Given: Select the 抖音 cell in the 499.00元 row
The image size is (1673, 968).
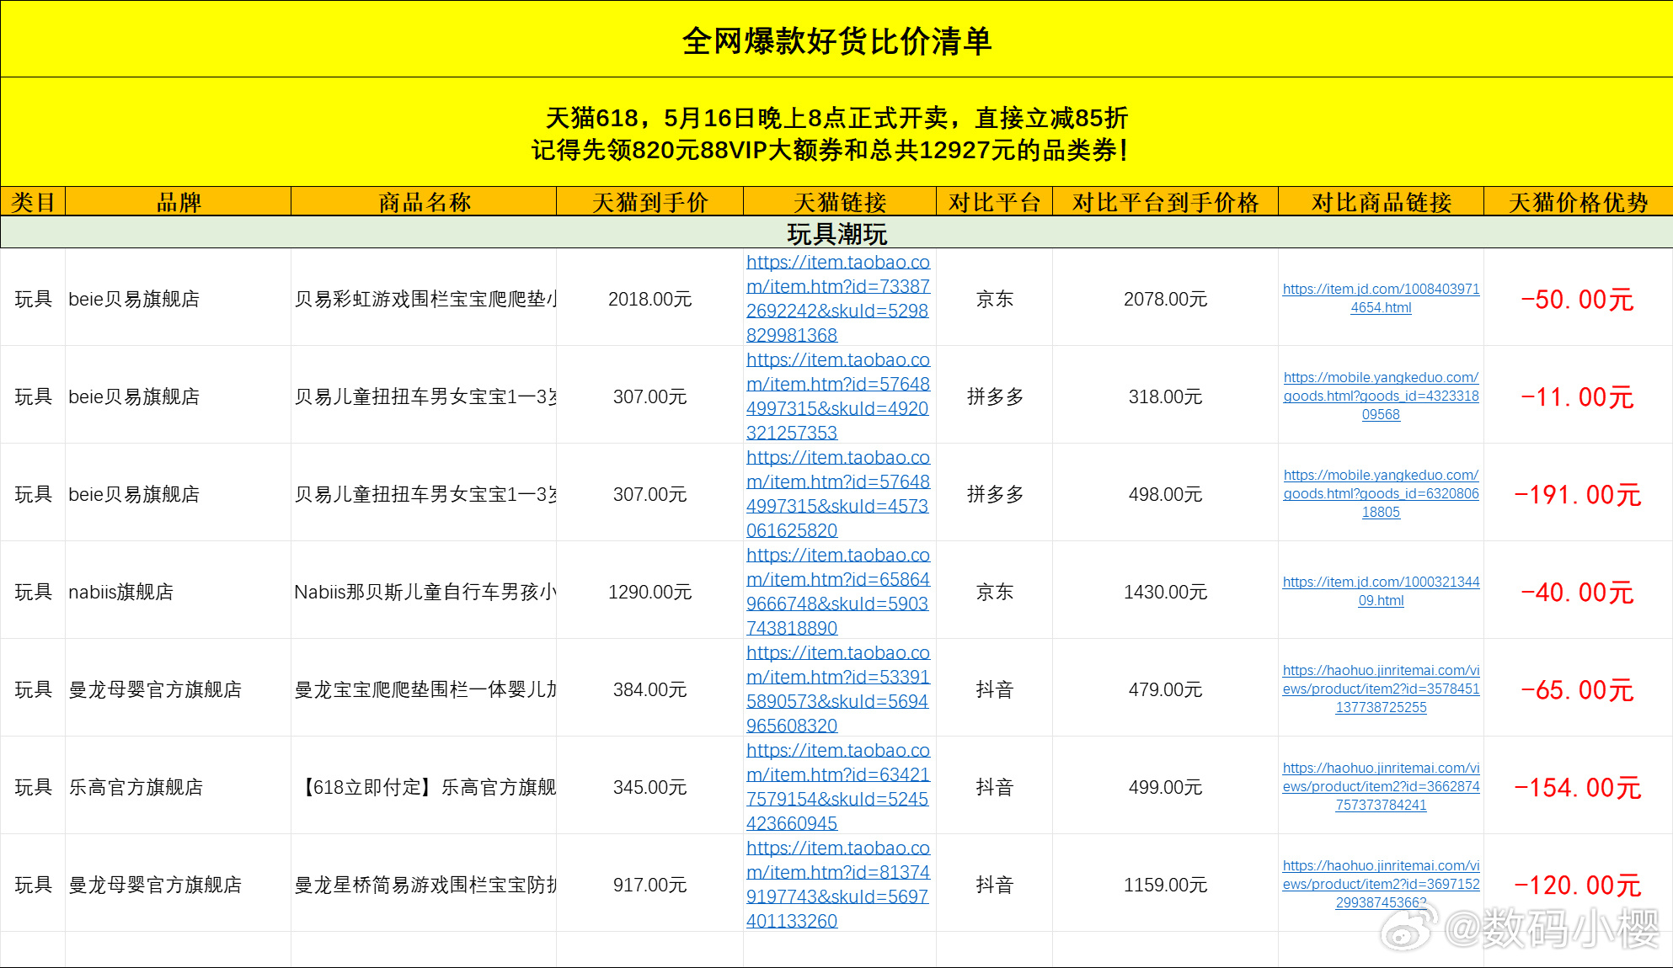Looking at the screenshot, I should coord(995,787).
